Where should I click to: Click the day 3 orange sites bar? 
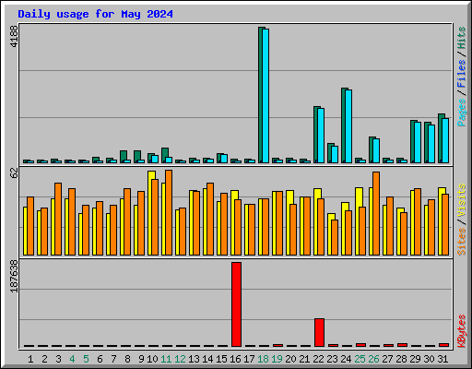58,219
